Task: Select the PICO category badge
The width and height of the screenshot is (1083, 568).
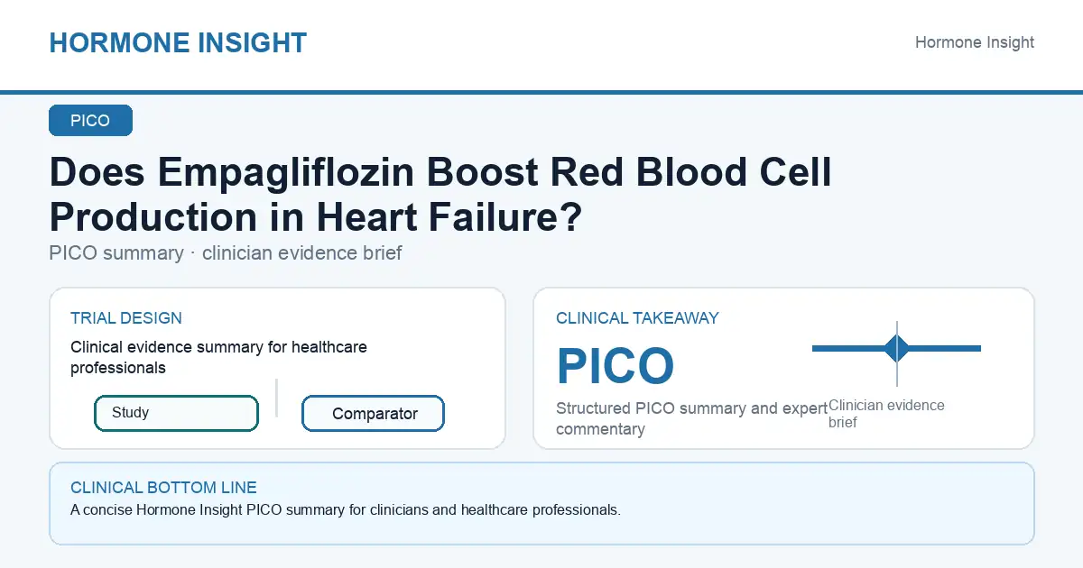Action: pos(90,121)
